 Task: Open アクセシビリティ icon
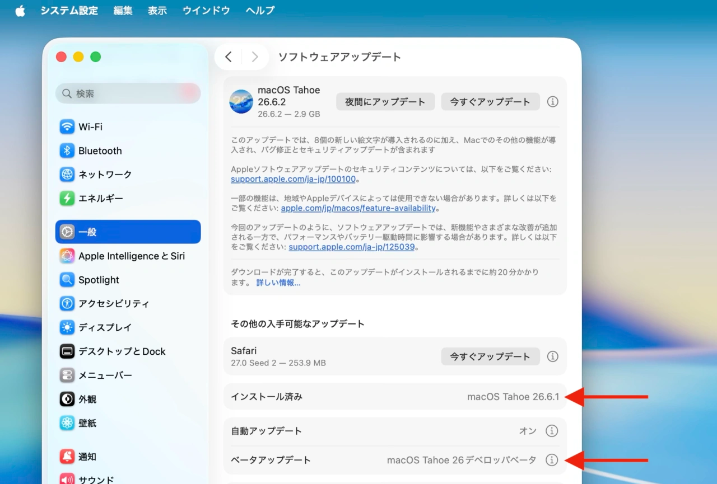[67, 303]
